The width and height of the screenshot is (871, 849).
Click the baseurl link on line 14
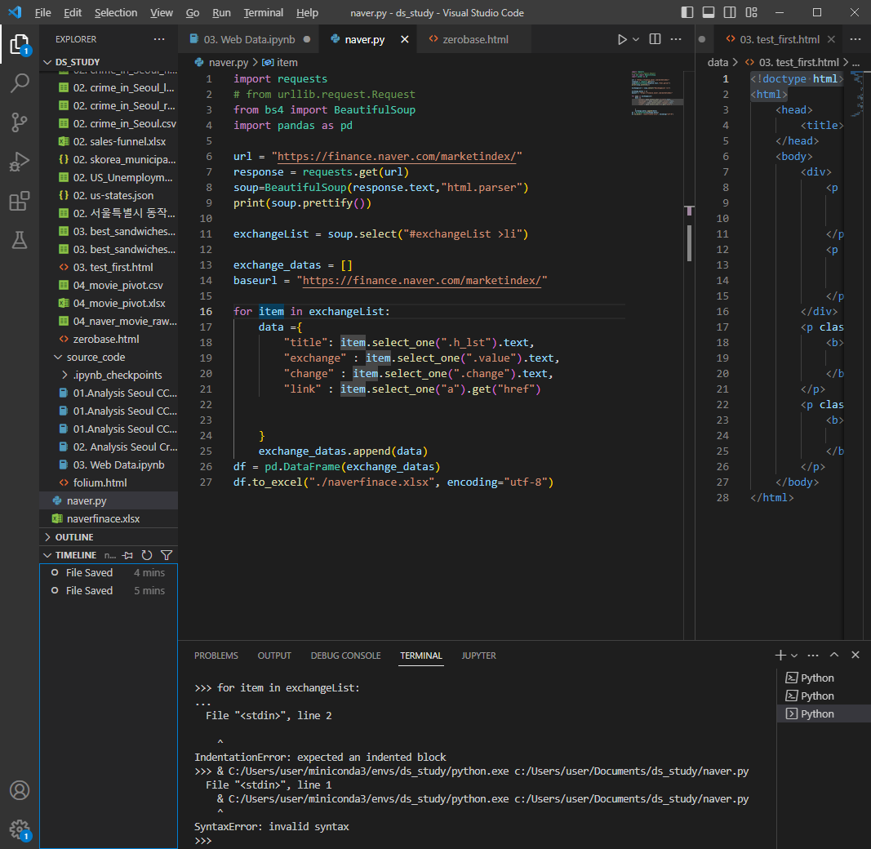click(x=422, y=281)
